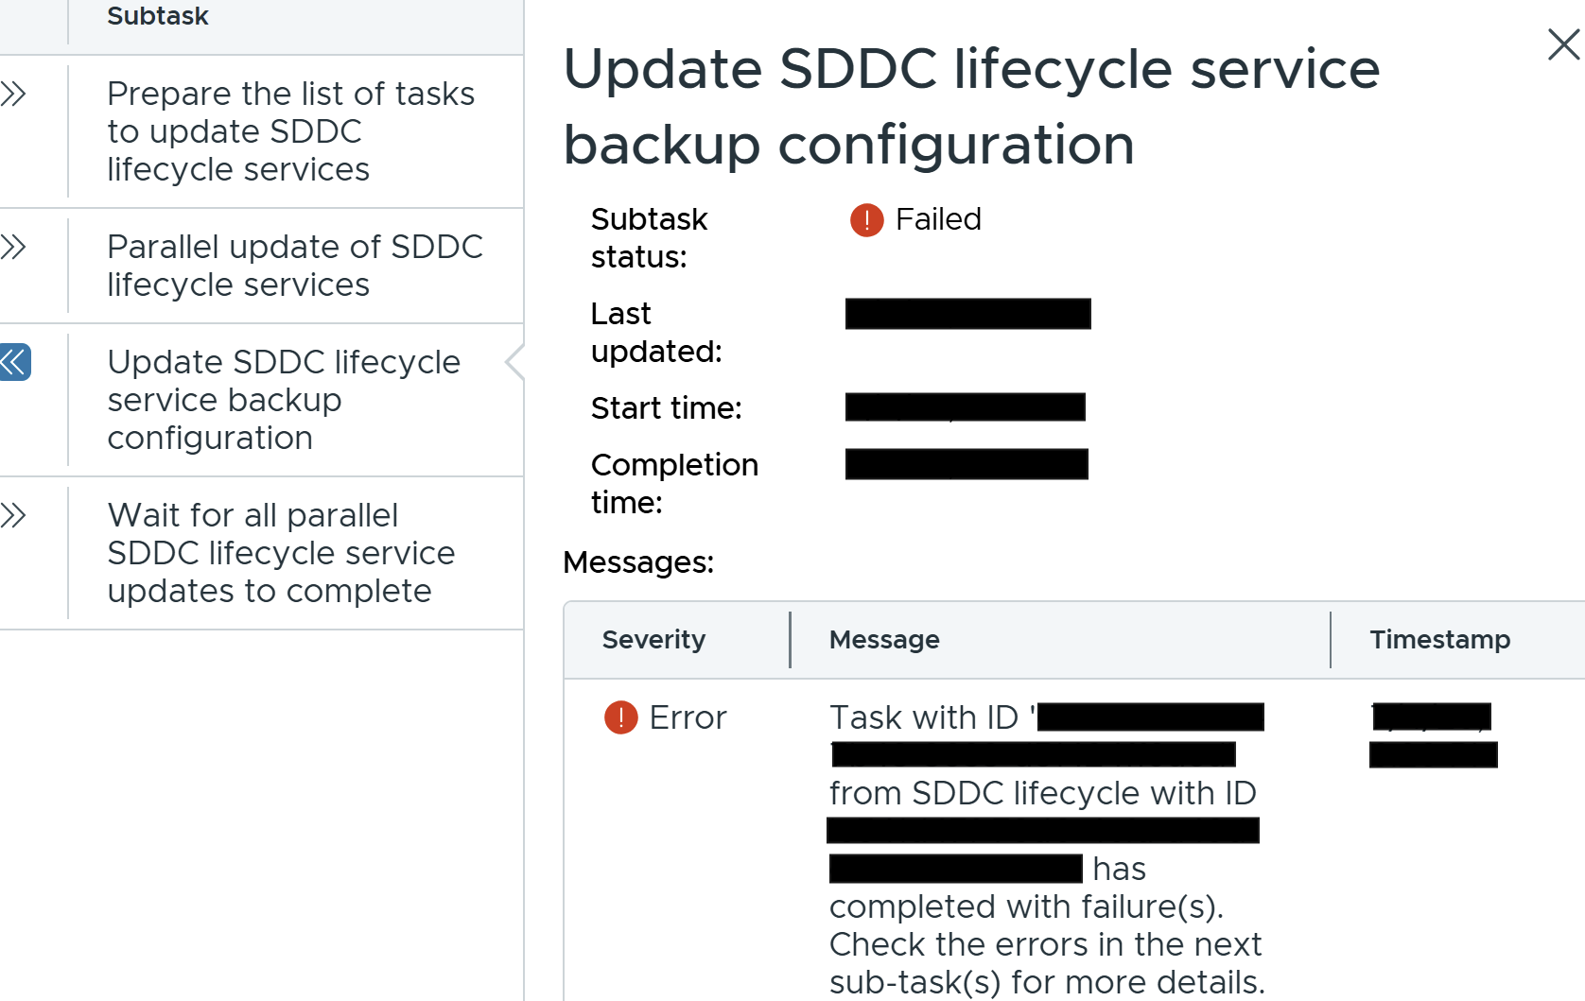This screenshot has width=1585, height=1001.
Task: Collapse details of Update SDDC lifecycle backup row
Action: [x=14, y=362]
